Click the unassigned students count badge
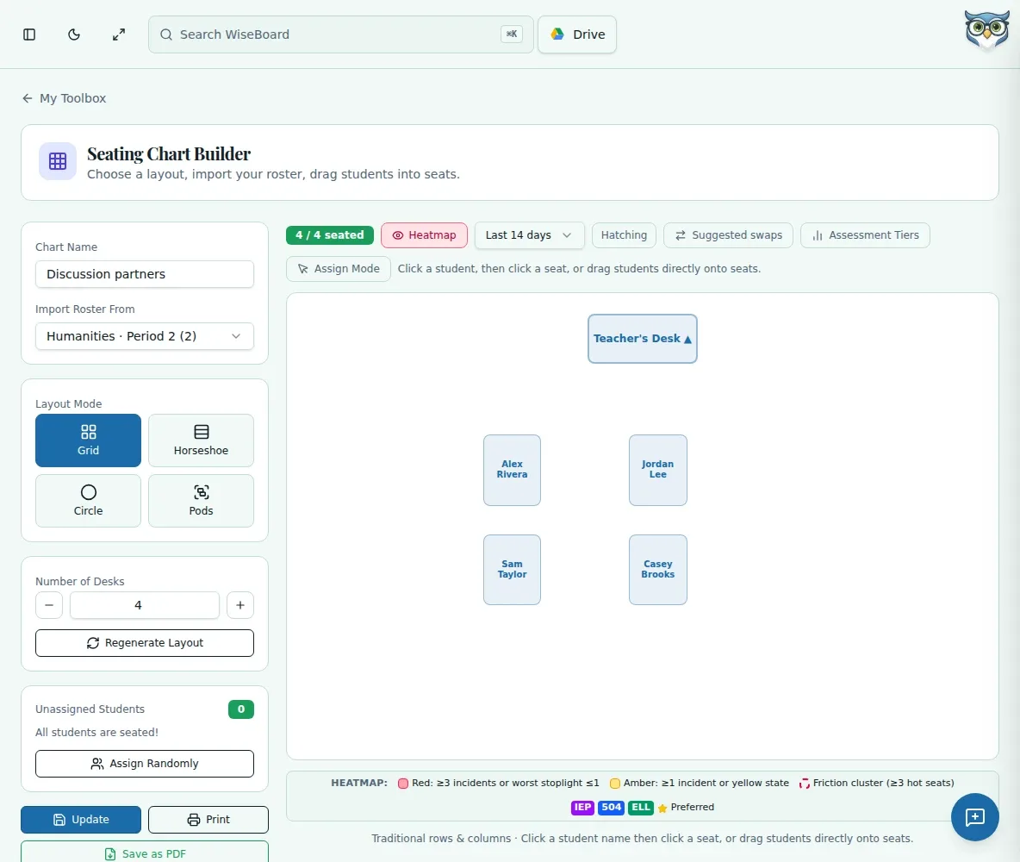The image size is (1020, 862). point(240,709)
